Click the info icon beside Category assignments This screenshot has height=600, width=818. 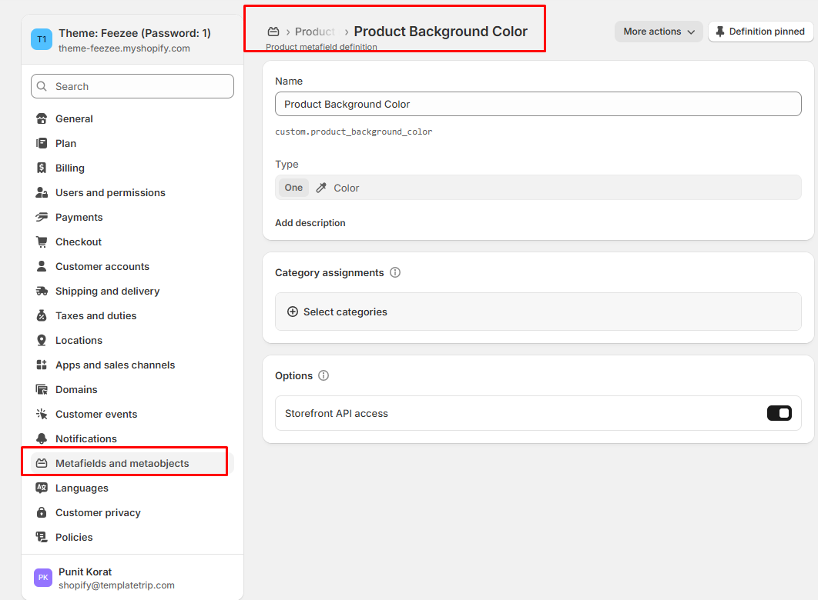click(x=395, y=272)
